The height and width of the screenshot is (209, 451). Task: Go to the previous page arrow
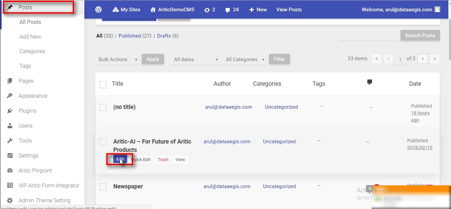pos(389,59)
